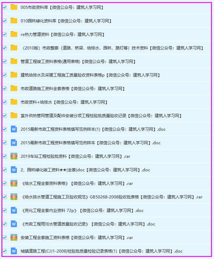Select the re热力管道资料 folder name
Viewport: 214px width, 259px height.
(x=62, y=34)
